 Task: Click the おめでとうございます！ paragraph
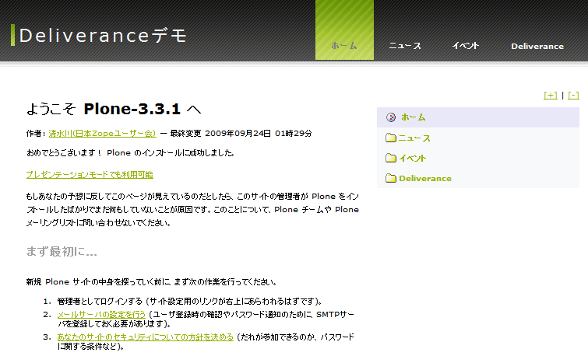pos(131,152)
